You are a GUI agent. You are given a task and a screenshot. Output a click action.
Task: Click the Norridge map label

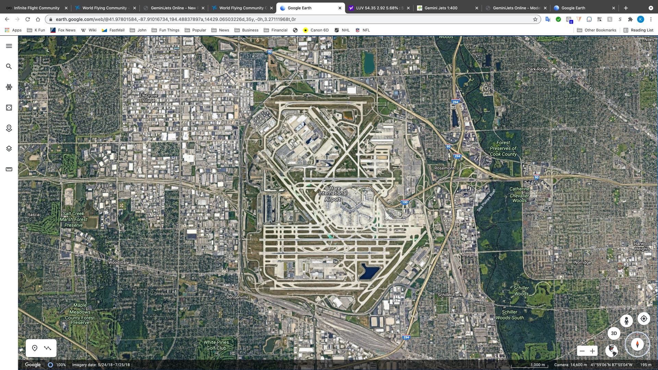pyautogui.click(x=583, y=262)
